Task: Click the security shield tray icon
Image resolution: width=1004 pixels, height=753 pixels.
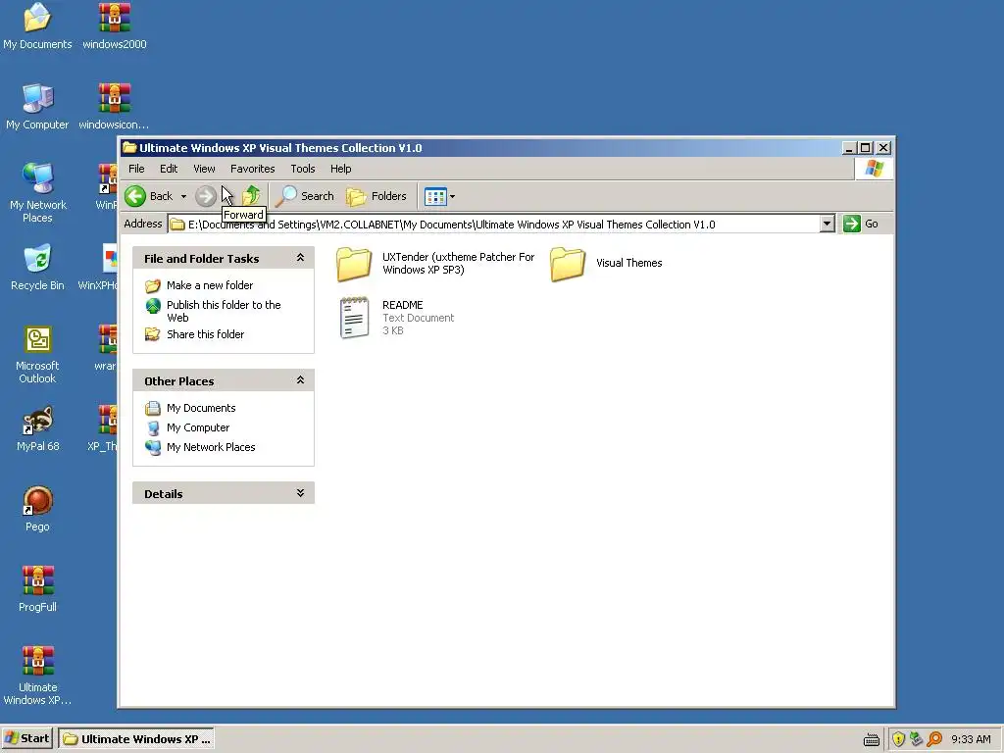Action: pyautogui.click(x=898, y=739)
